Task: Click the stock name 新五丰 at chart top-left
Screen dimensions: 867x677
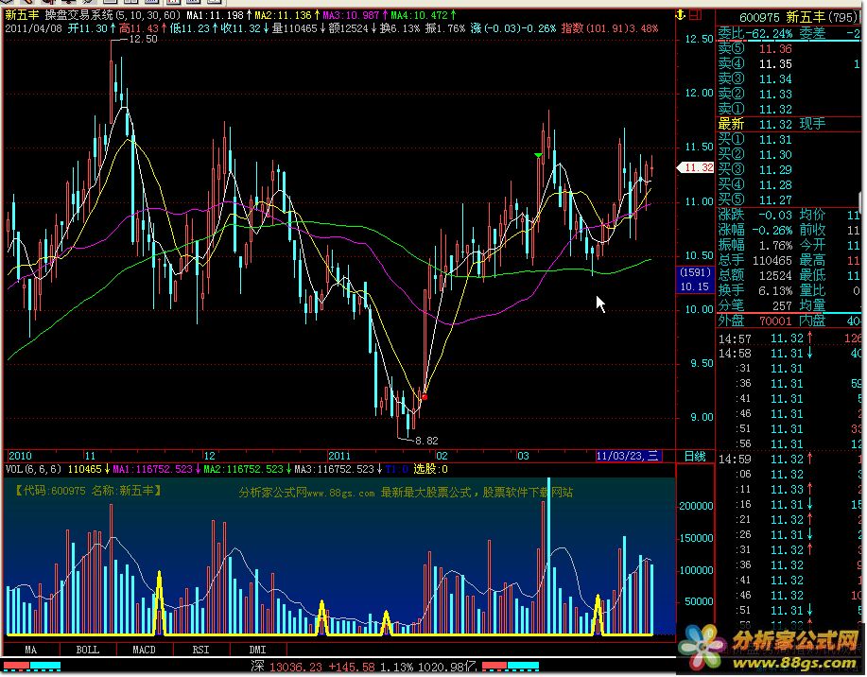Action: click(x=22, y=15)
